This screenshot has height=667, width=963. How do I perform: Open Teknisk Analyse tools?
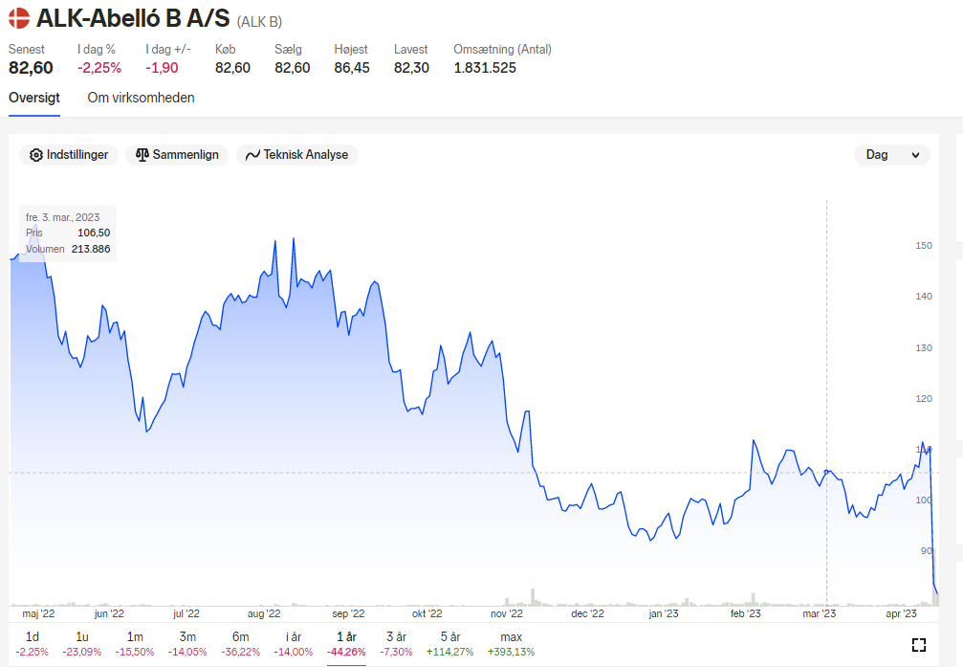pos(297,155)
